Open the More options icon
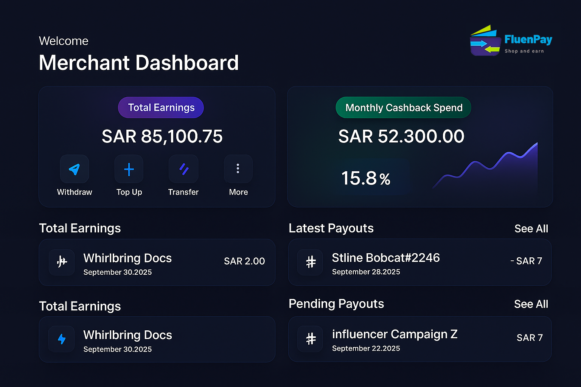This screenshot has width=581, height=387. pos(238,169)
